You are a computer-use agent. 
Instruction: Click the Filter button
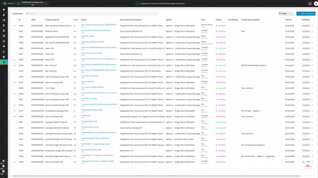(x=283, y=14)
